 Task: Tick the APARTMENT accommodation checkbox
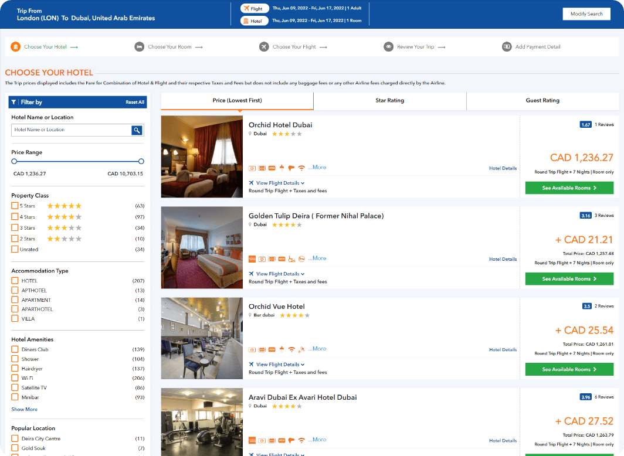[15, 300]
